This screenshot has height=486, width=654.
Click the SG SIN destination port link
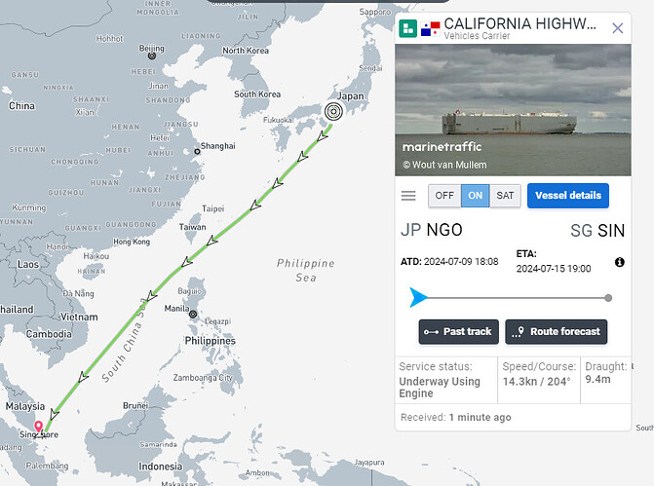(597, 231)
